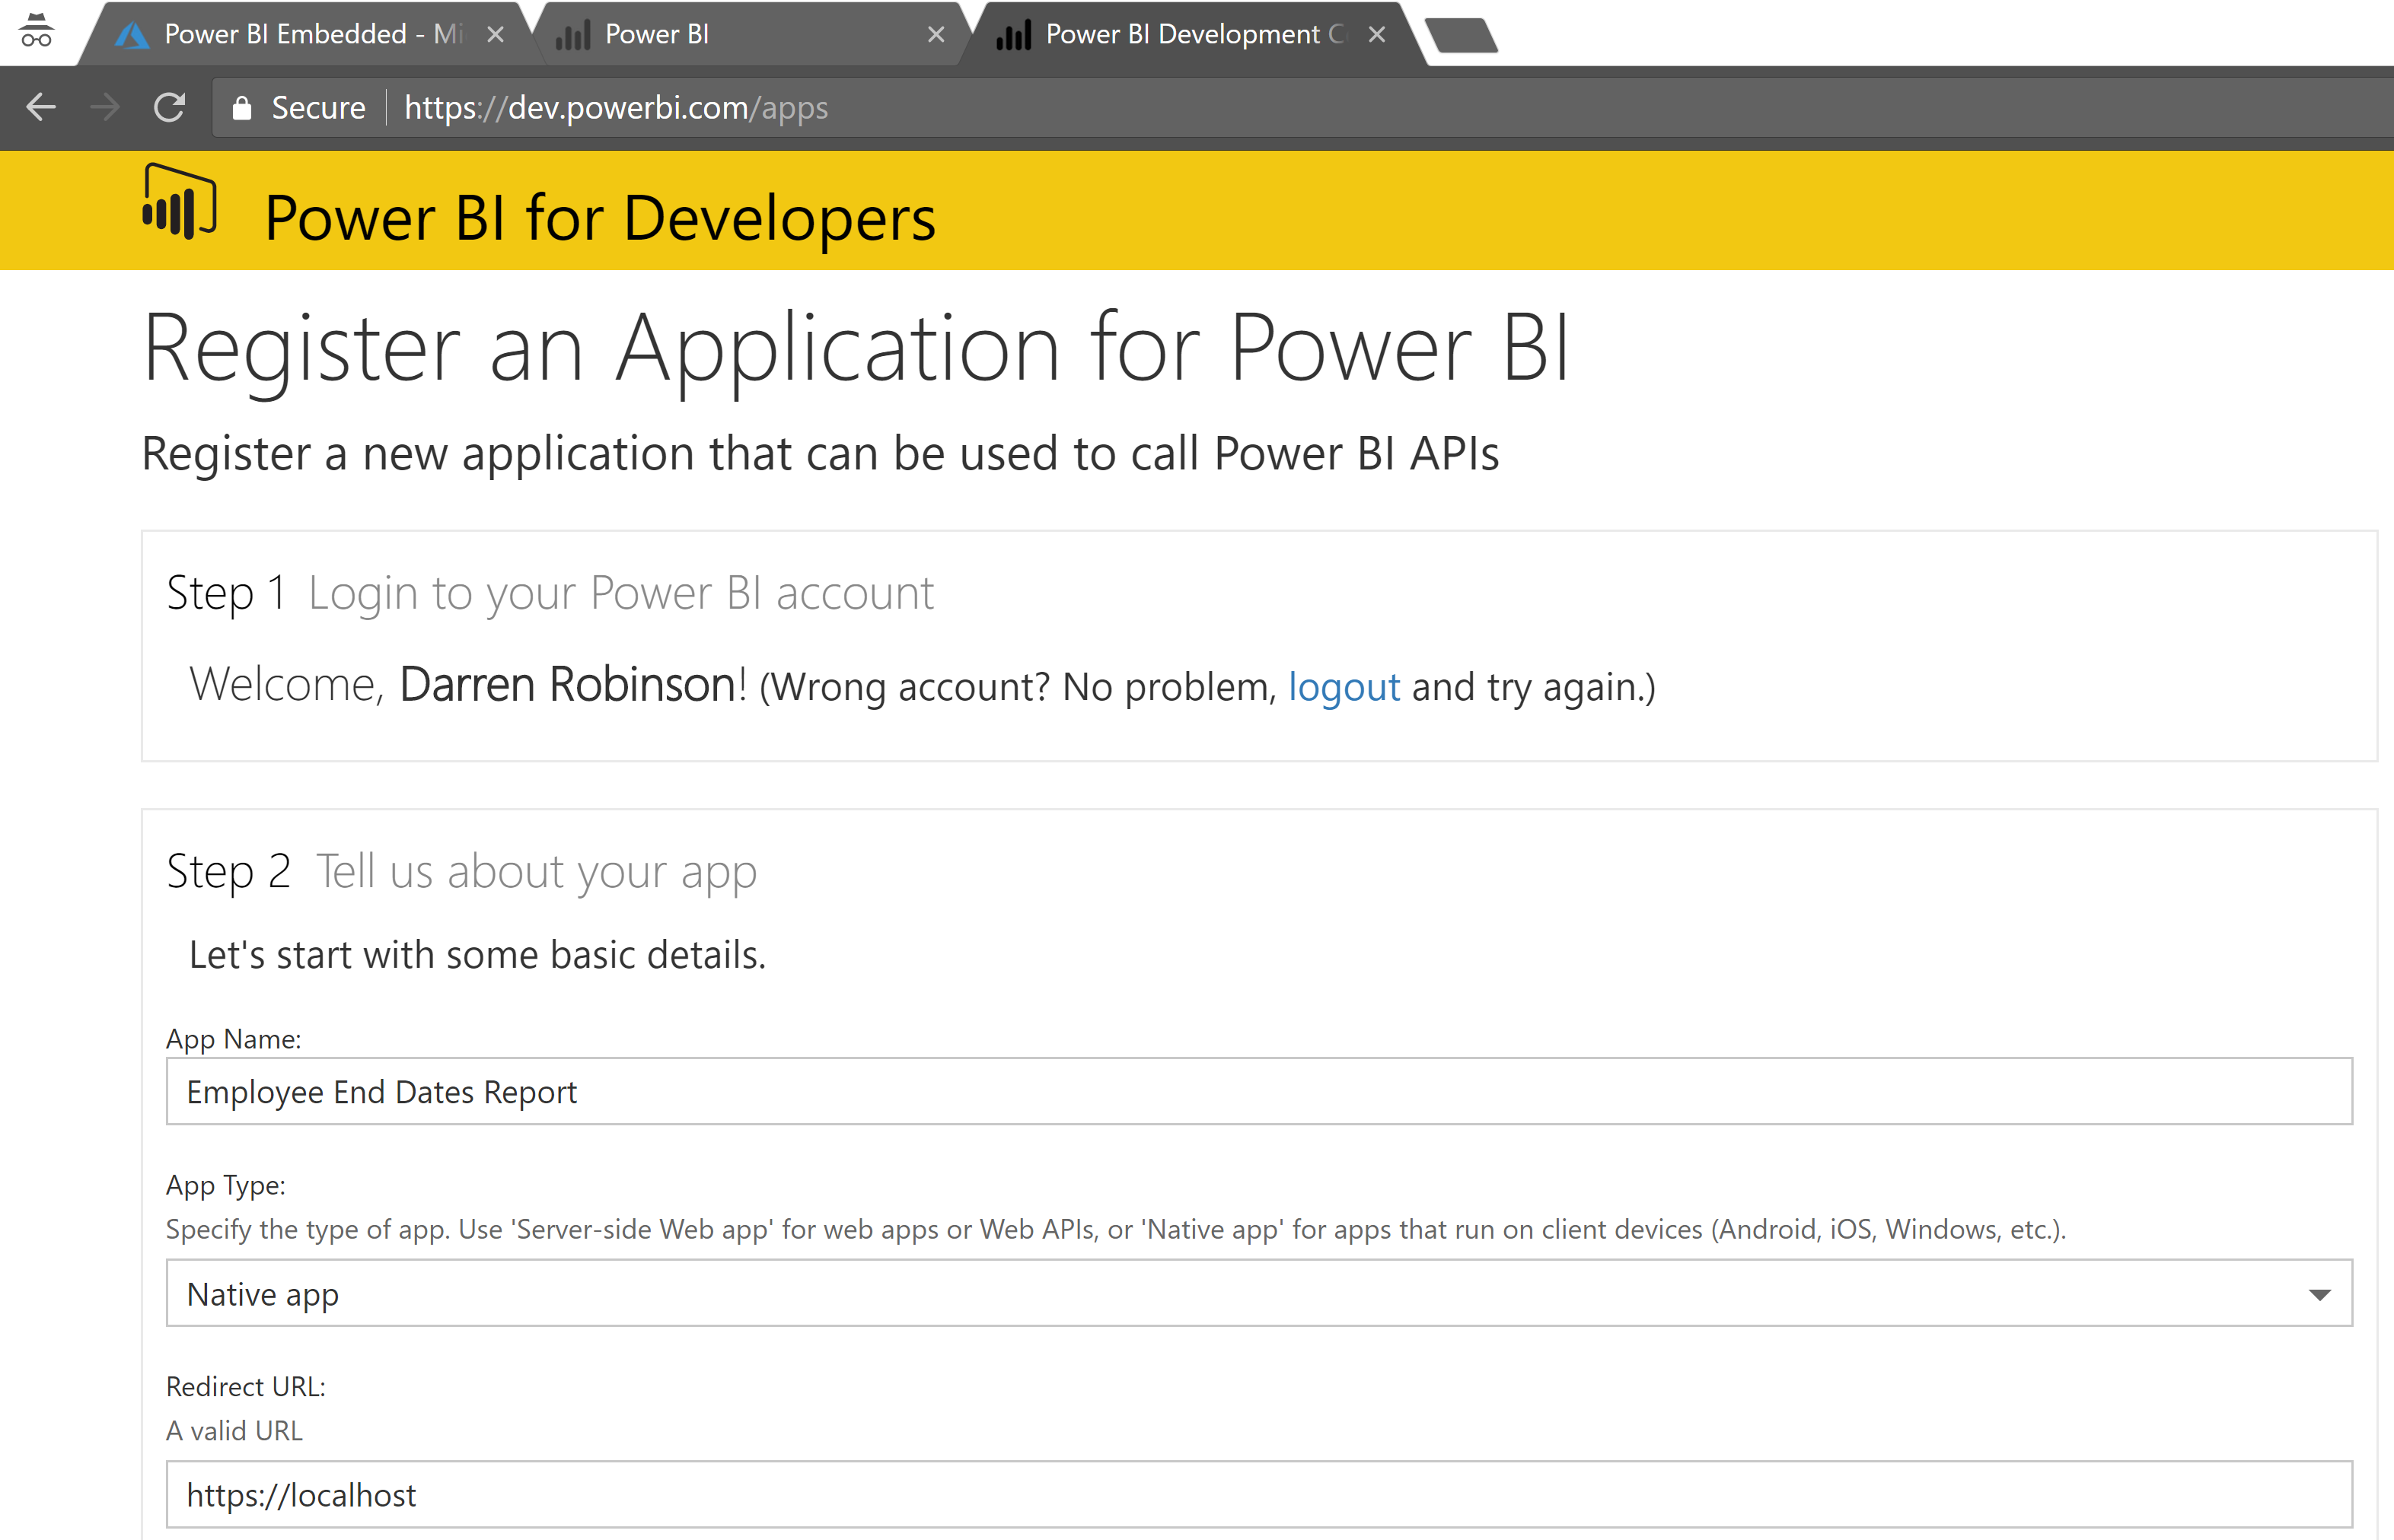2394x1540 pixels.
Task: Click the Power BI for Developers title
Action: pyautogui.click(x=601, y=218)
